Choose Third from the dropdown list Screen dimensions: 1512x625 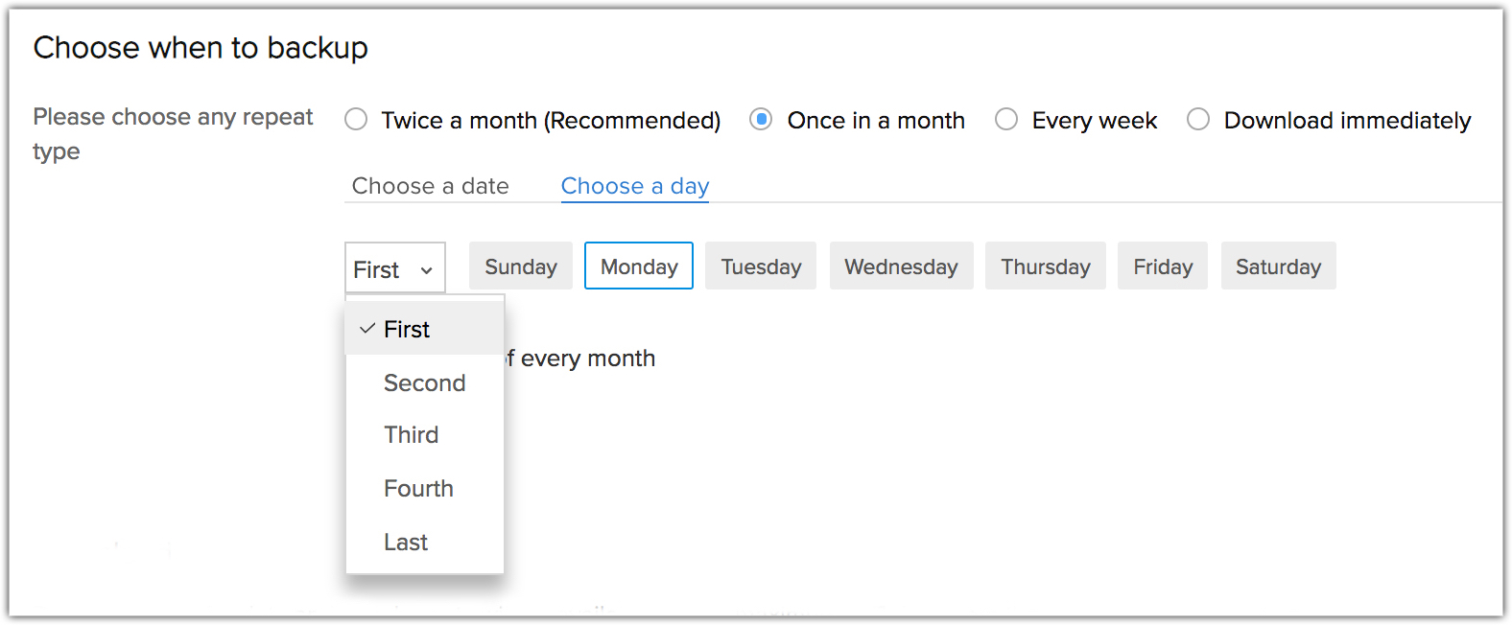[411, 435]
